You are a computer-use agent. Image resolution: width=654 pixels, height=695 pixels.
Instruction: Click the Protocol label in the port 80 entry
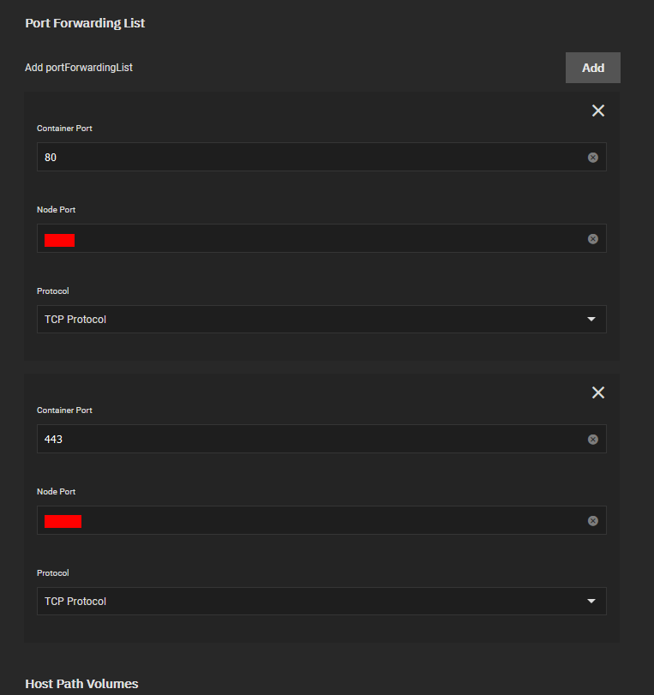[x=53, y=291]
